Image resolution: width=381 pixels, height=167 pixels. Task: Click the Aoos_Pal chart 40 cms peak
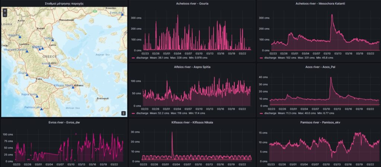click(x=331, y=78)
